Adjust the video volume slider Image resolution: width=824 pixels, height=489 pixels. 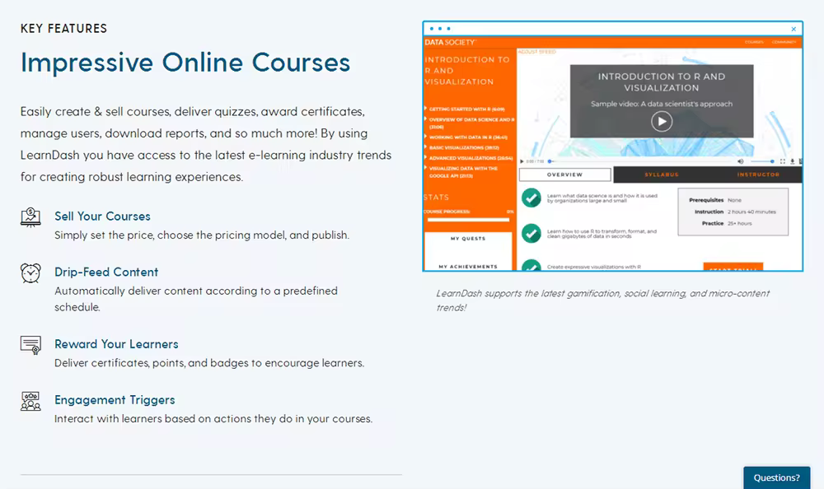pos(761,161)
